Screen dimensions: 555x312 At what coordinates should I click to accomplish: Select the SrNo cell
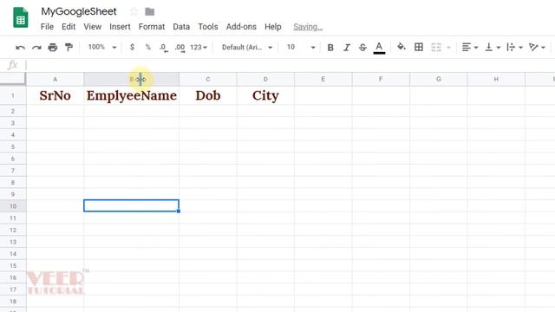coord(55,95)
